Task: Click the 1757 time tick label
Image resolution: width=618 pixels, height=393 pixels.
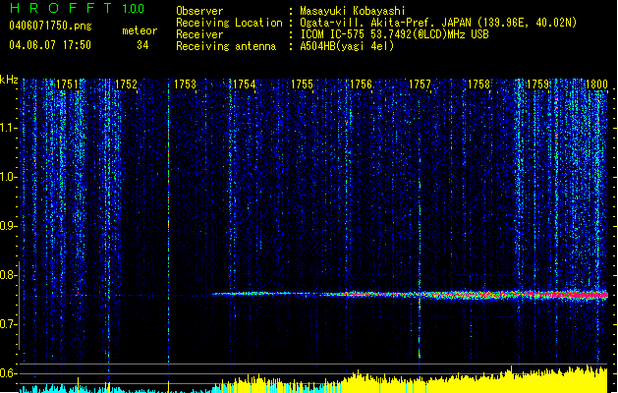Action: pyautogui.click(x=421, y=85)
